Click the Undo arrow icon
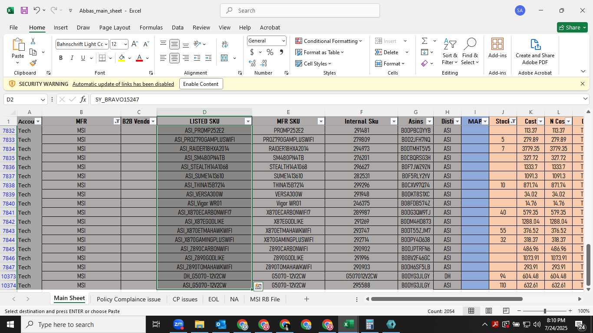 pyautogui.click(x=37, y=10)
